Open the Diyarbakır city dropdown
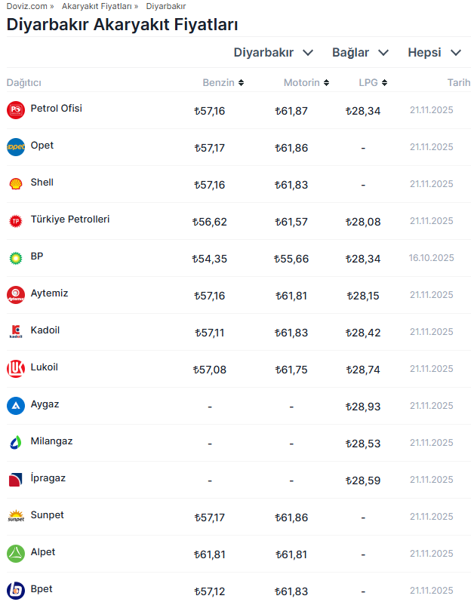Screen dimensions: 474x605 click(x=273, y=53)
